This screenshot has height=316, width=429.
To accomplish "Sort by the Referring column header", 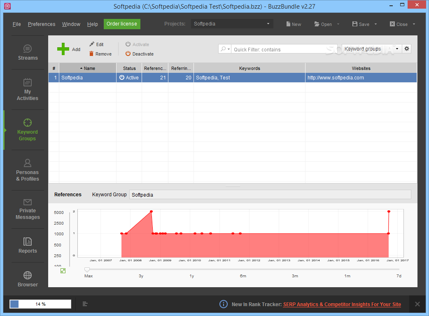I will pyautogui.click(x=181, y=68).
